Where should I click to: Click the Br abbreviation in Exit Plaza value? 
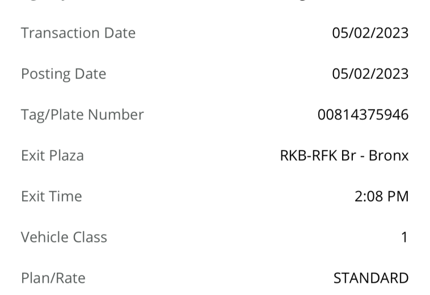pos(348,155)
